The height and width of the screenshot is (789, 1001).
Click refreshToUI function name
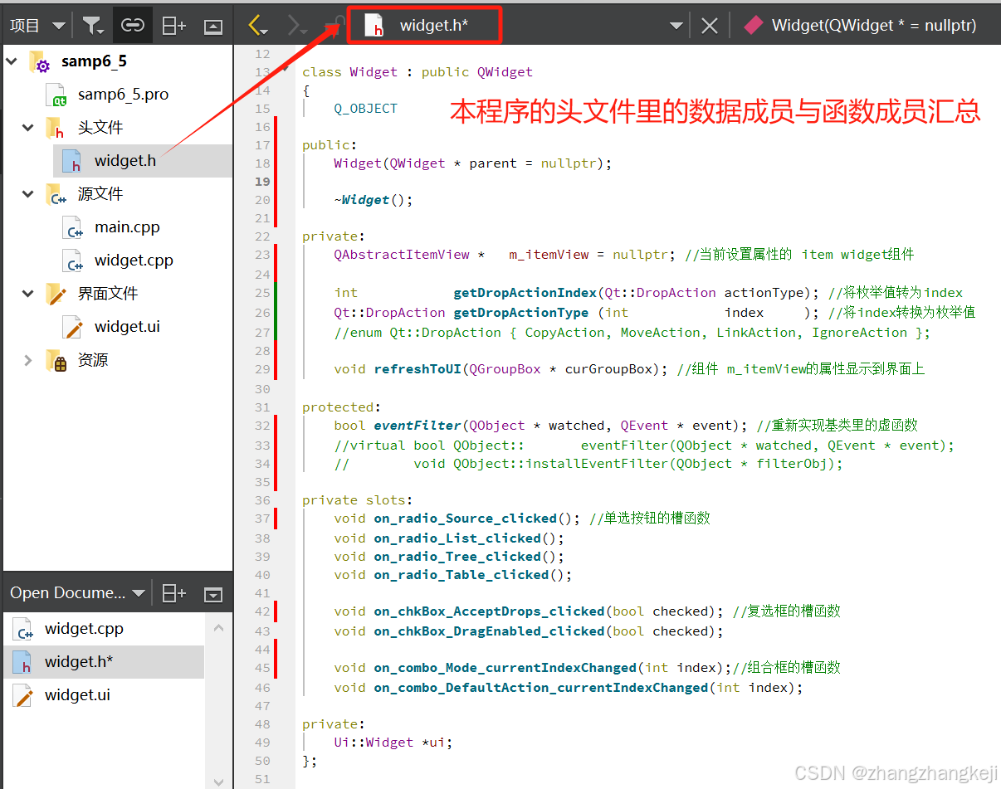(x=417, y=369)
